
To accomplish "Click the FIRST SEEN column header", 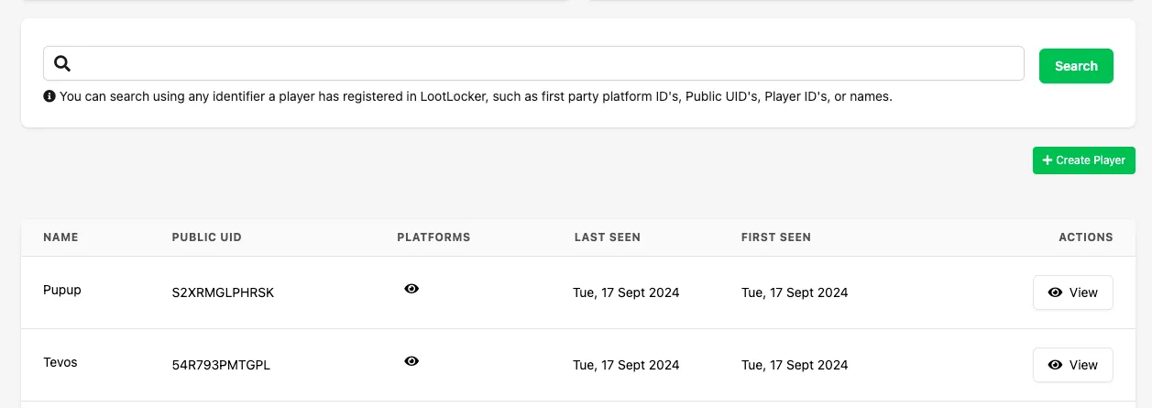I will pos(776,237).
